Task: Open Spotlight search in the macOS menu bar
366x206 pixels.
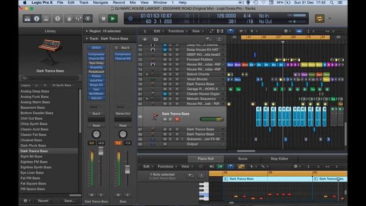Action: point(332,2)
